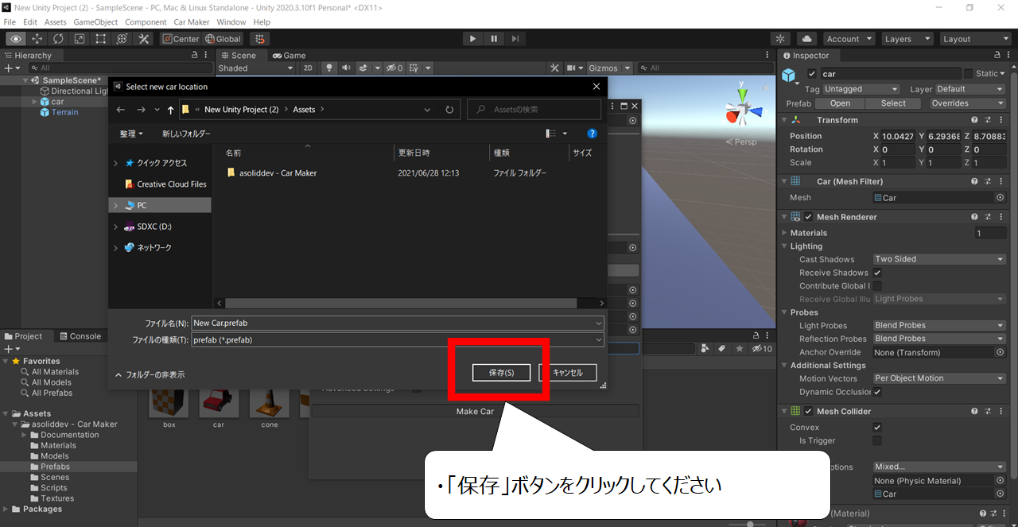Select the Rect tool in Unity toolbar
Image resolution: width=1018 pixels, height=527 pixels.
pyautogui.click(x=101, y=38)
